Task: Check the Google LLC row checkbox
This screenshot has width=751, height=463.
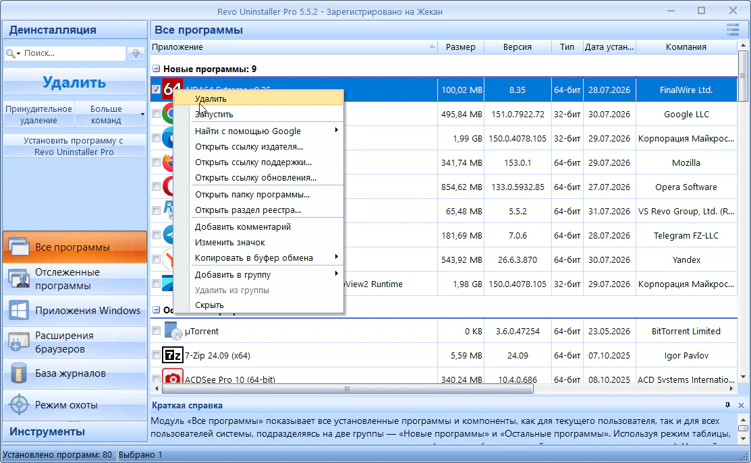Action: [x=156, y=114]
